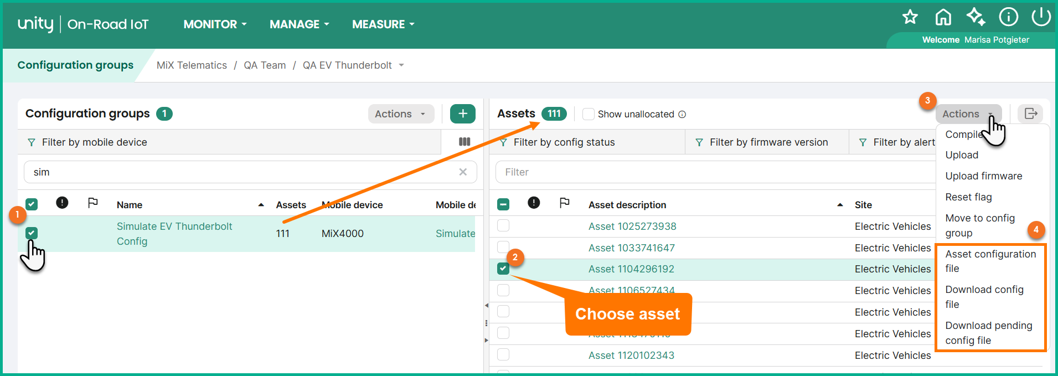Sort by Name column arrow
Viewport: 1058px width, 376px height.
pos(261,205)
